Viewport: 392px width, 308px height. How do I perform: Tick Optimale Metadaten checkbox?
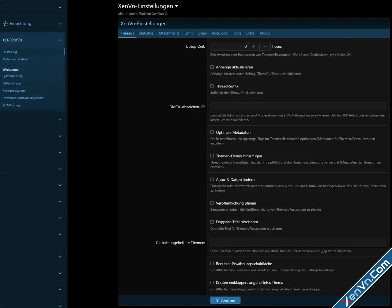click(212, 133)
